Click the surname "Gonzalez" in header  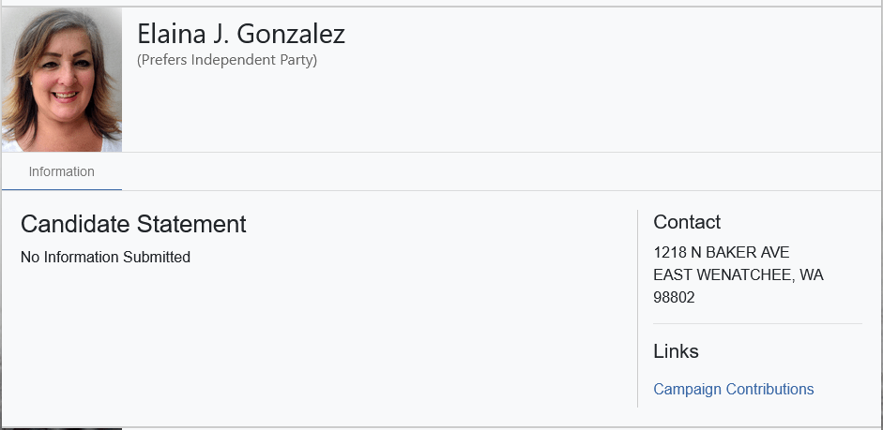[x=291, y=35]
